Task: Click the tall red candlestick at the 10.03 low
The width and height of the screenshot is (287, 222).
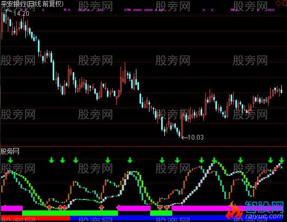Action: pos(182,123)
